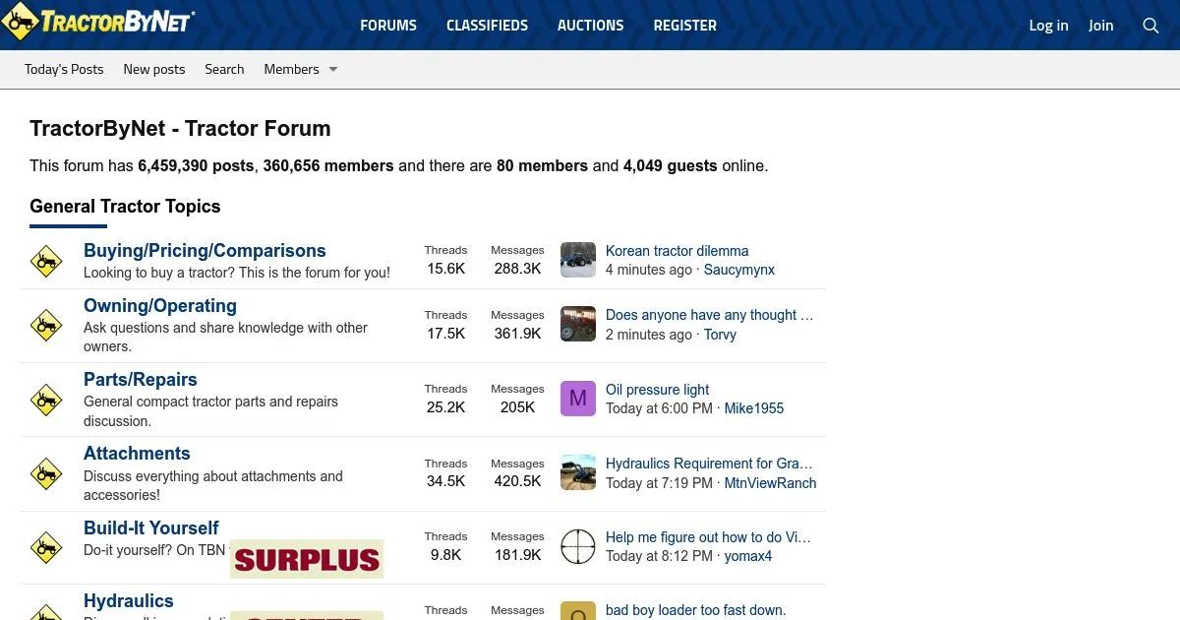Open yomax4 user profile link
This screenshot has width=1180, height=620.
click(x=748, y=556)
